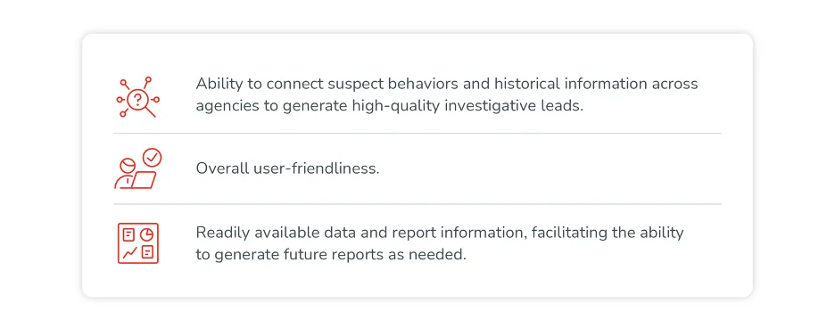Click the person's head in the user icon
Screen dimensions: 835x328
(x=127, y=166)
